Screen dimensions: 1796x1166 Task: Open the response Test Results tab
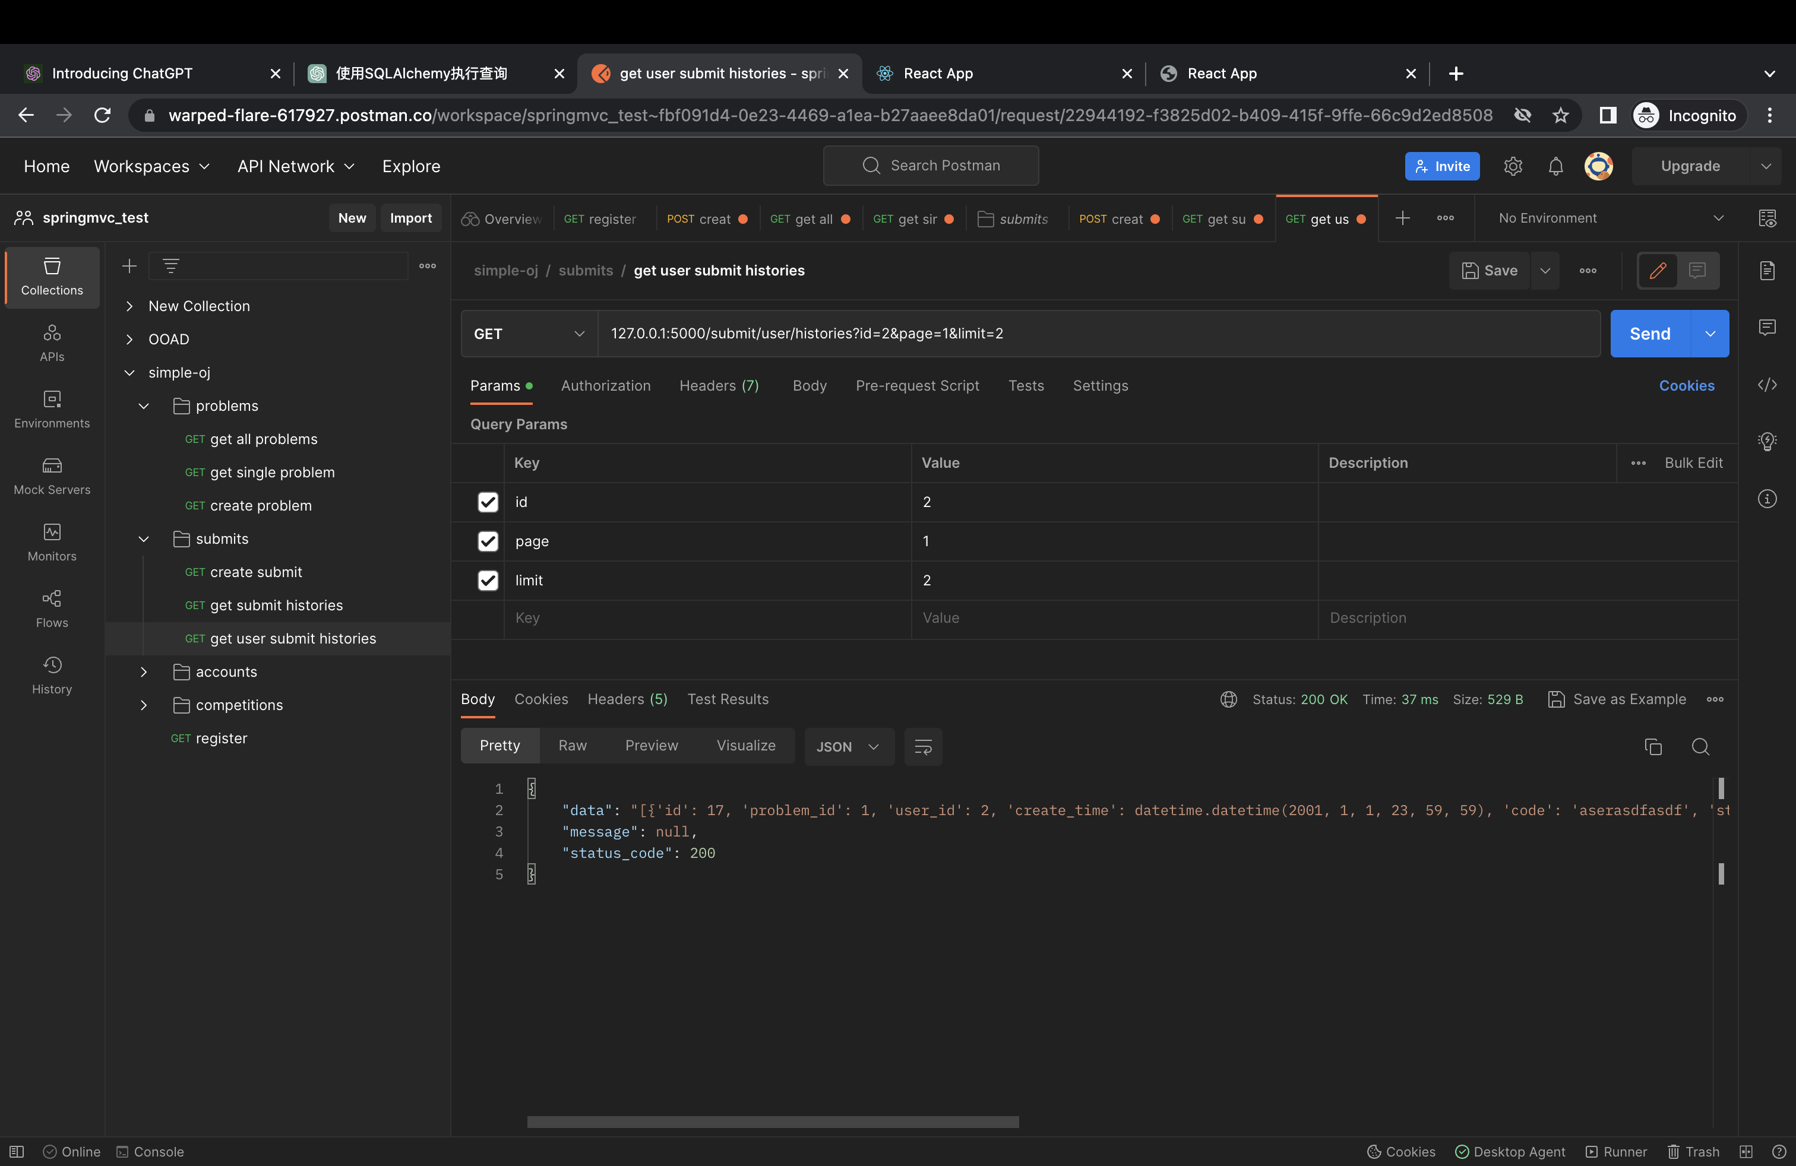tap(728, 699)
